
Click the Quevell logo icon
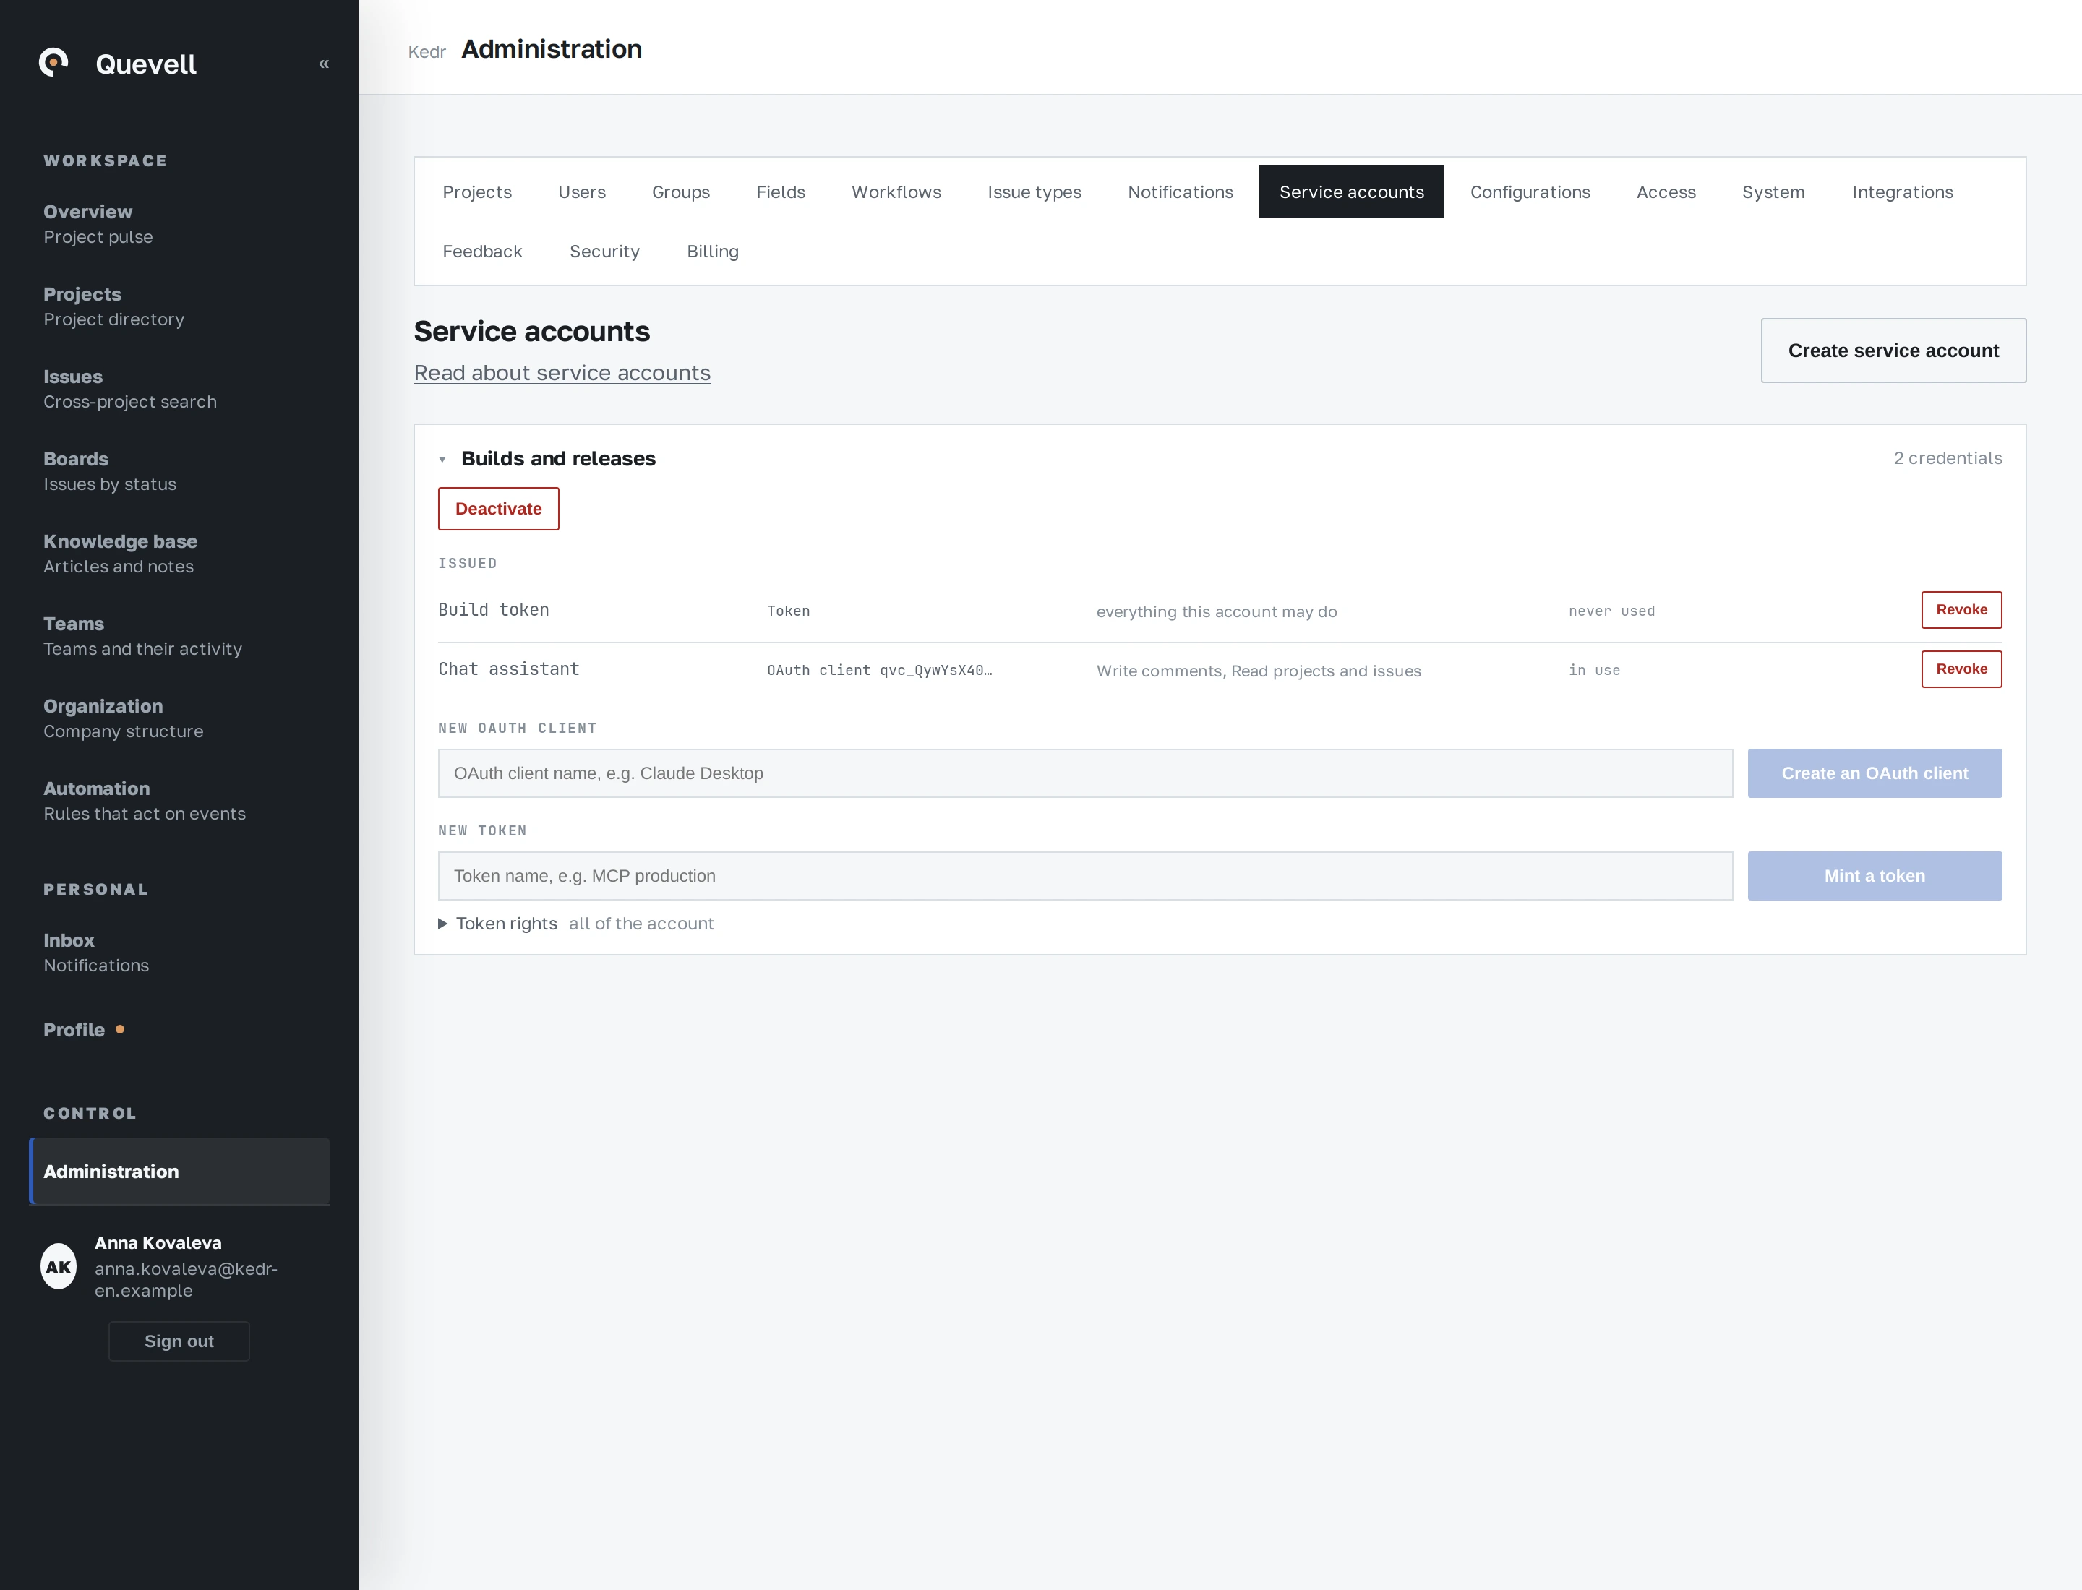(x=54, y=62)
